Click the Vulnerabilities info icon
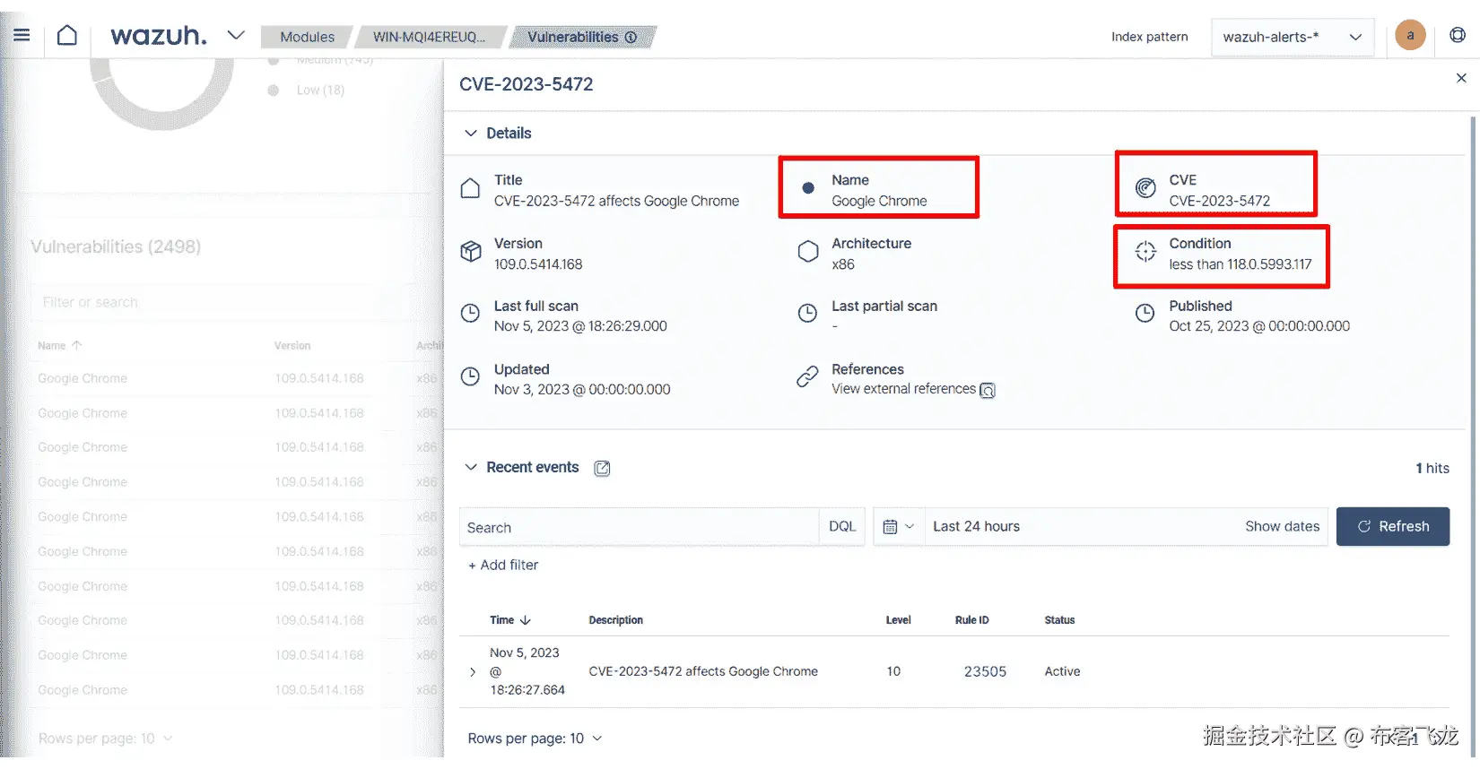 pos(631,37)
